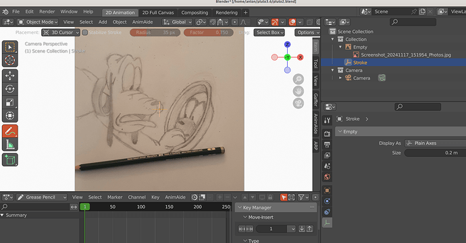The width and height of the screenshot is (466, 243).
Task: Toggle only show selected in dope sheet
Action: 284,197
